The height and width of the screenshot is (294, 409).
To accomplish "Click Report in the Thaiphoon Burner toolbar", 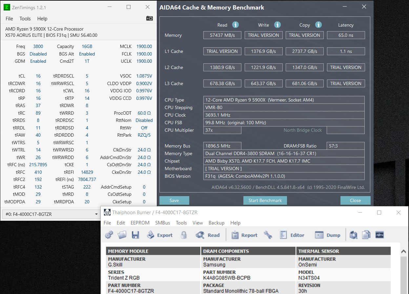I will 244,235.
